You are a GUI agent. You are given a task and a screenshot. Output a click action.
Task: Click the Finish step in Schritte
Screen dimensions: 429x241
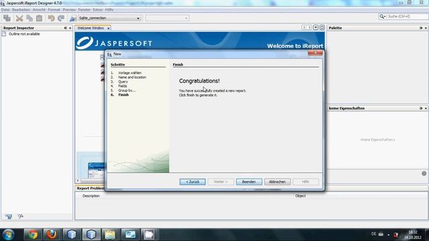point(123,95)
